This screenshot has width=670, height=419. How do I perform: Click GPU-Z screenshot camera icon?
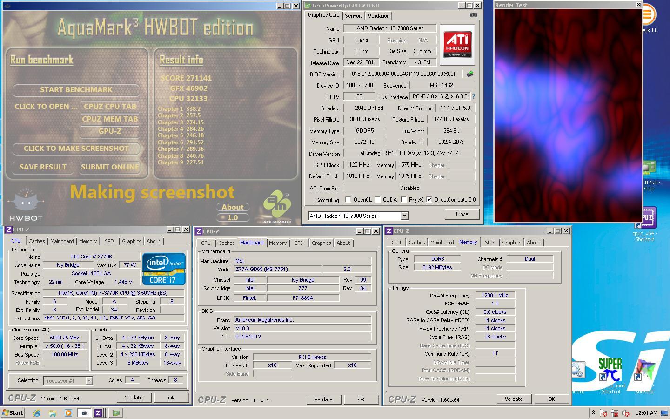(x=473, y=15)
